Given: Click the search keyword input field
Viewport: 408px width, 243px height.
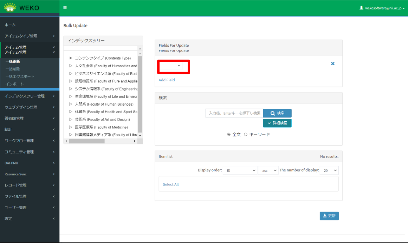Looking at the screenshot, I should point(234,113).
